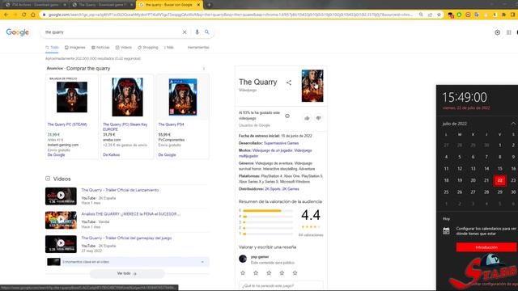Open the '2K Games' distributor link
The height and width of the screenshot is (291, 518).
click(x=291, y=189)
